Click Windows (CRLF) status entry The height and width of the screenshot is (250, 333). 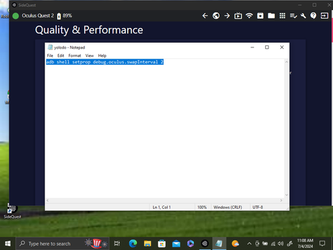(228, 207)
